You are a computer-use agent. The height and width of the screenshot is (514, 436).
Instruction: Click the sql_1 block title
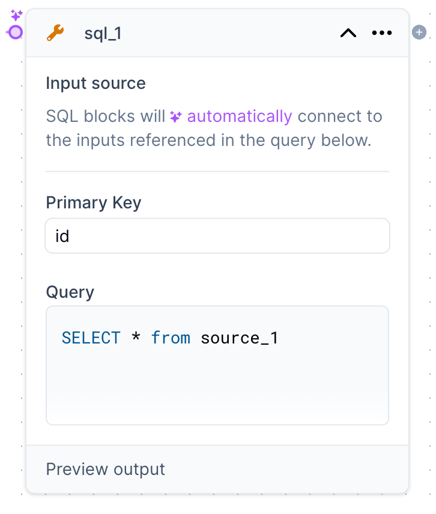click(x=103, y=33)
